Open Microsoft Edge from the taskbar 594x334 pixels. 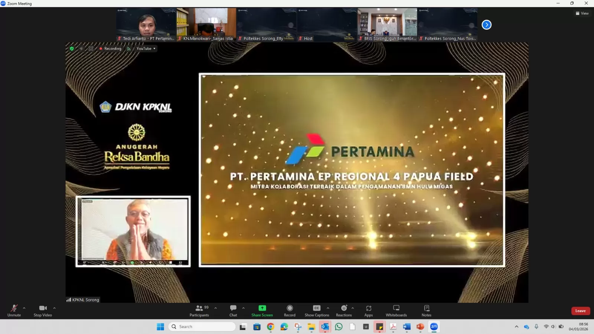284,327
